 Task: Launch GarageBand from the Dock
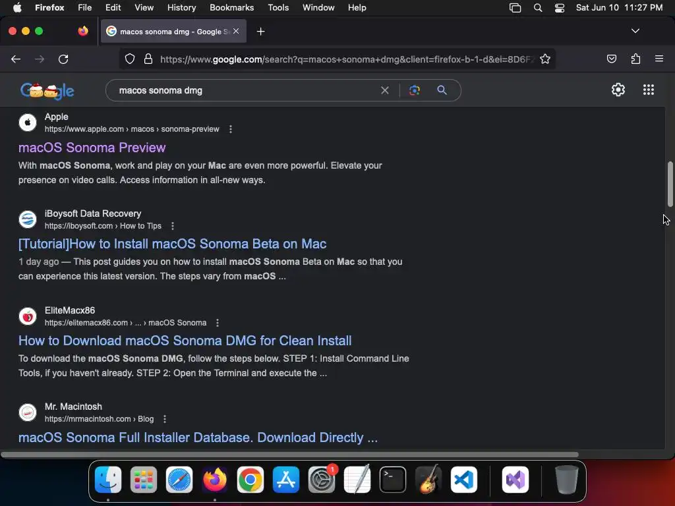[x=428, y=479]
